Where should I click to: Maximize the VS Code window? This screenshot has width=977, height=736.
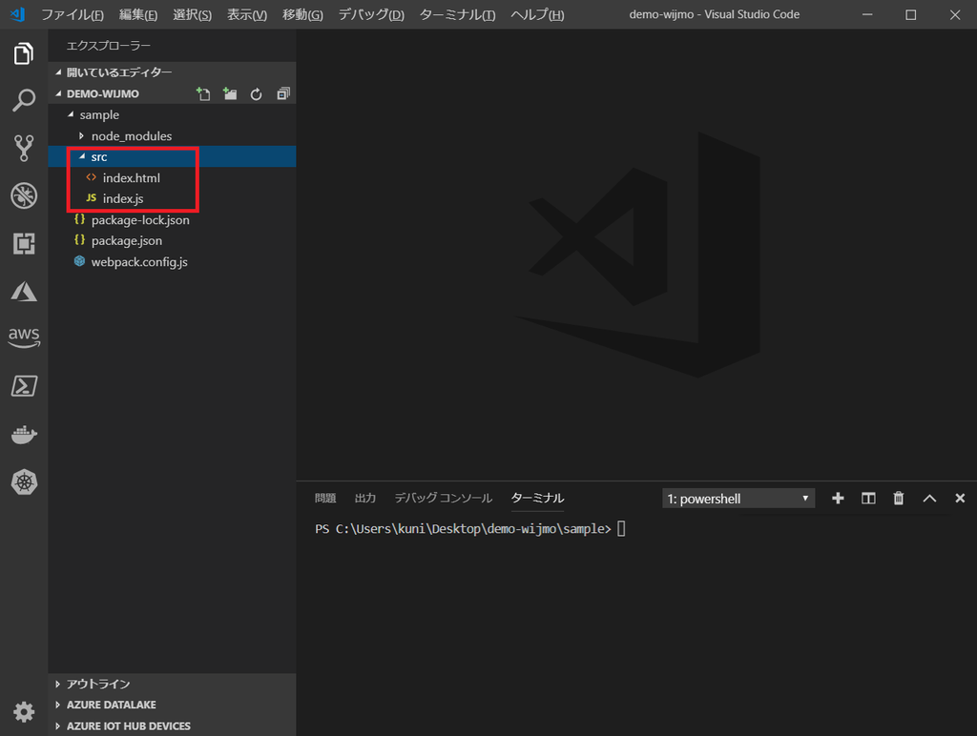coord(910,14)
